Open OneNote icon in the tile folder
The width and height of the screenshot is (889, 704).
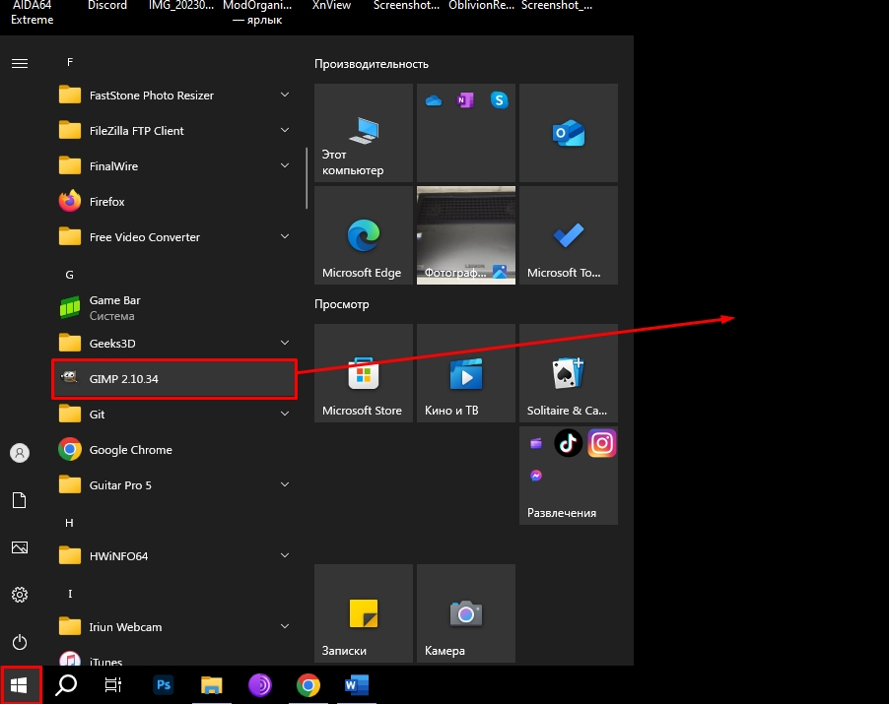465,100
